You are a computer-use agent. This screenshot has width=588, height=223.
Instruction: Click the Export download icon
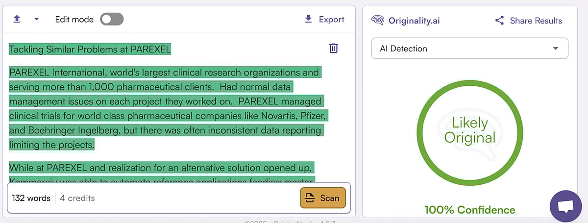pyautogui.click(x=308, y=19)
